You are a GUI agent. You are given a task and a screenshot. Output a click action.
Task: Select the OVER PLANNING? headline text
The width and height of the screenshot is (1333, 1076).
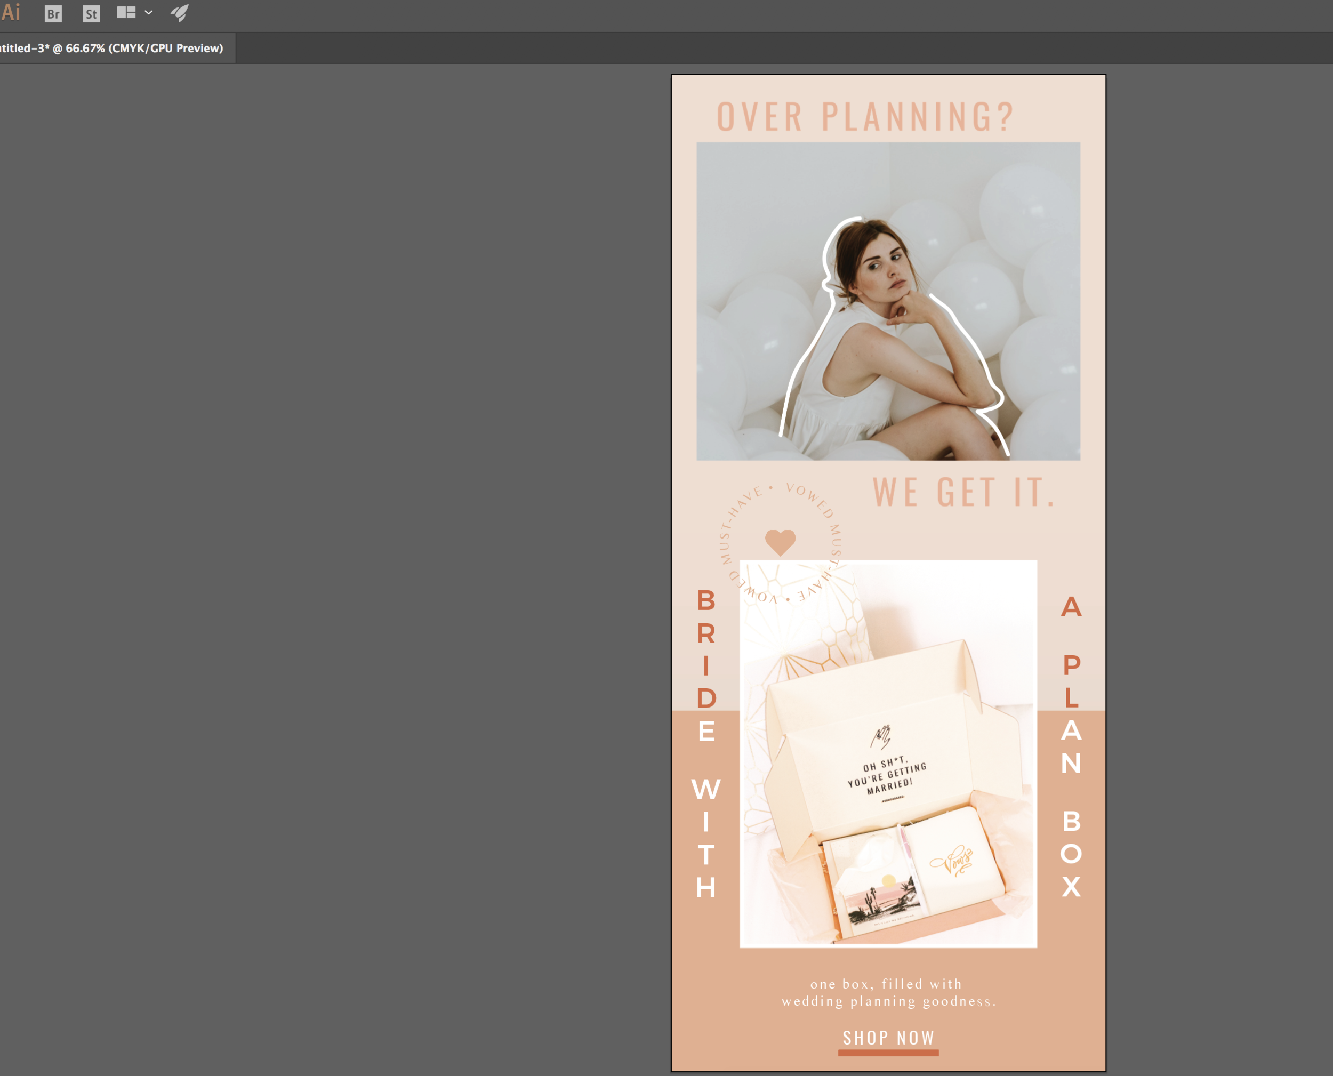[865, 117]
